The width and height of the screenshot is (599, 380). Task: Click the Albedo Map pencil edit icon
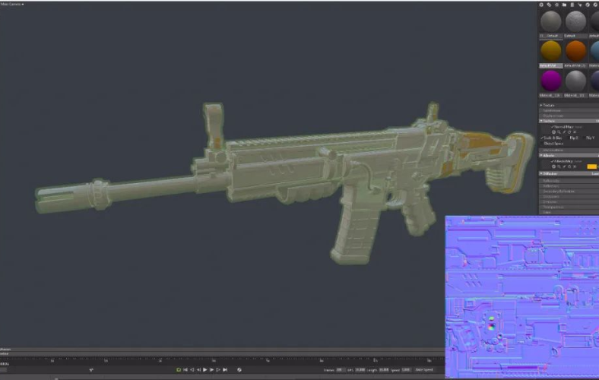click(x=564, y=167)
